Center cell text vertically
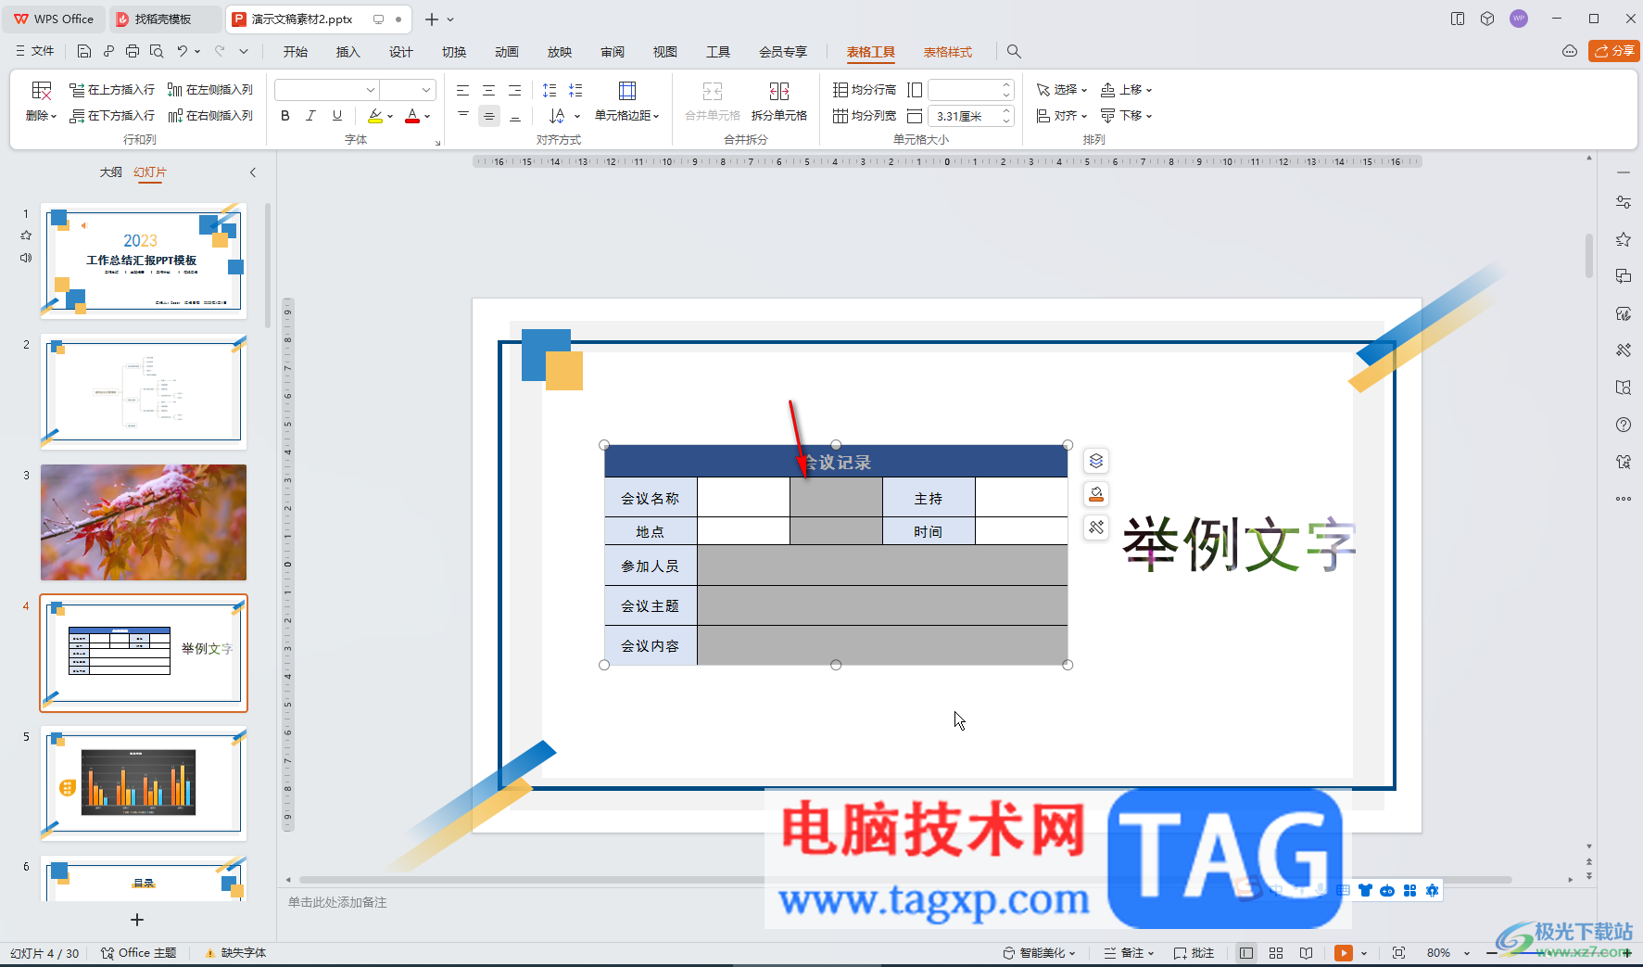 (489, 116)
